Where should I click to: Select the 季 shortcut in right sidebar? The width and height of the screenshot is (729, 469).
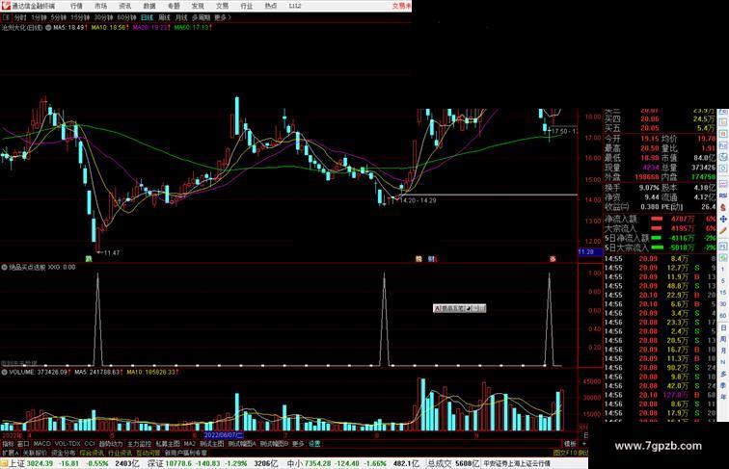point(723,385)
